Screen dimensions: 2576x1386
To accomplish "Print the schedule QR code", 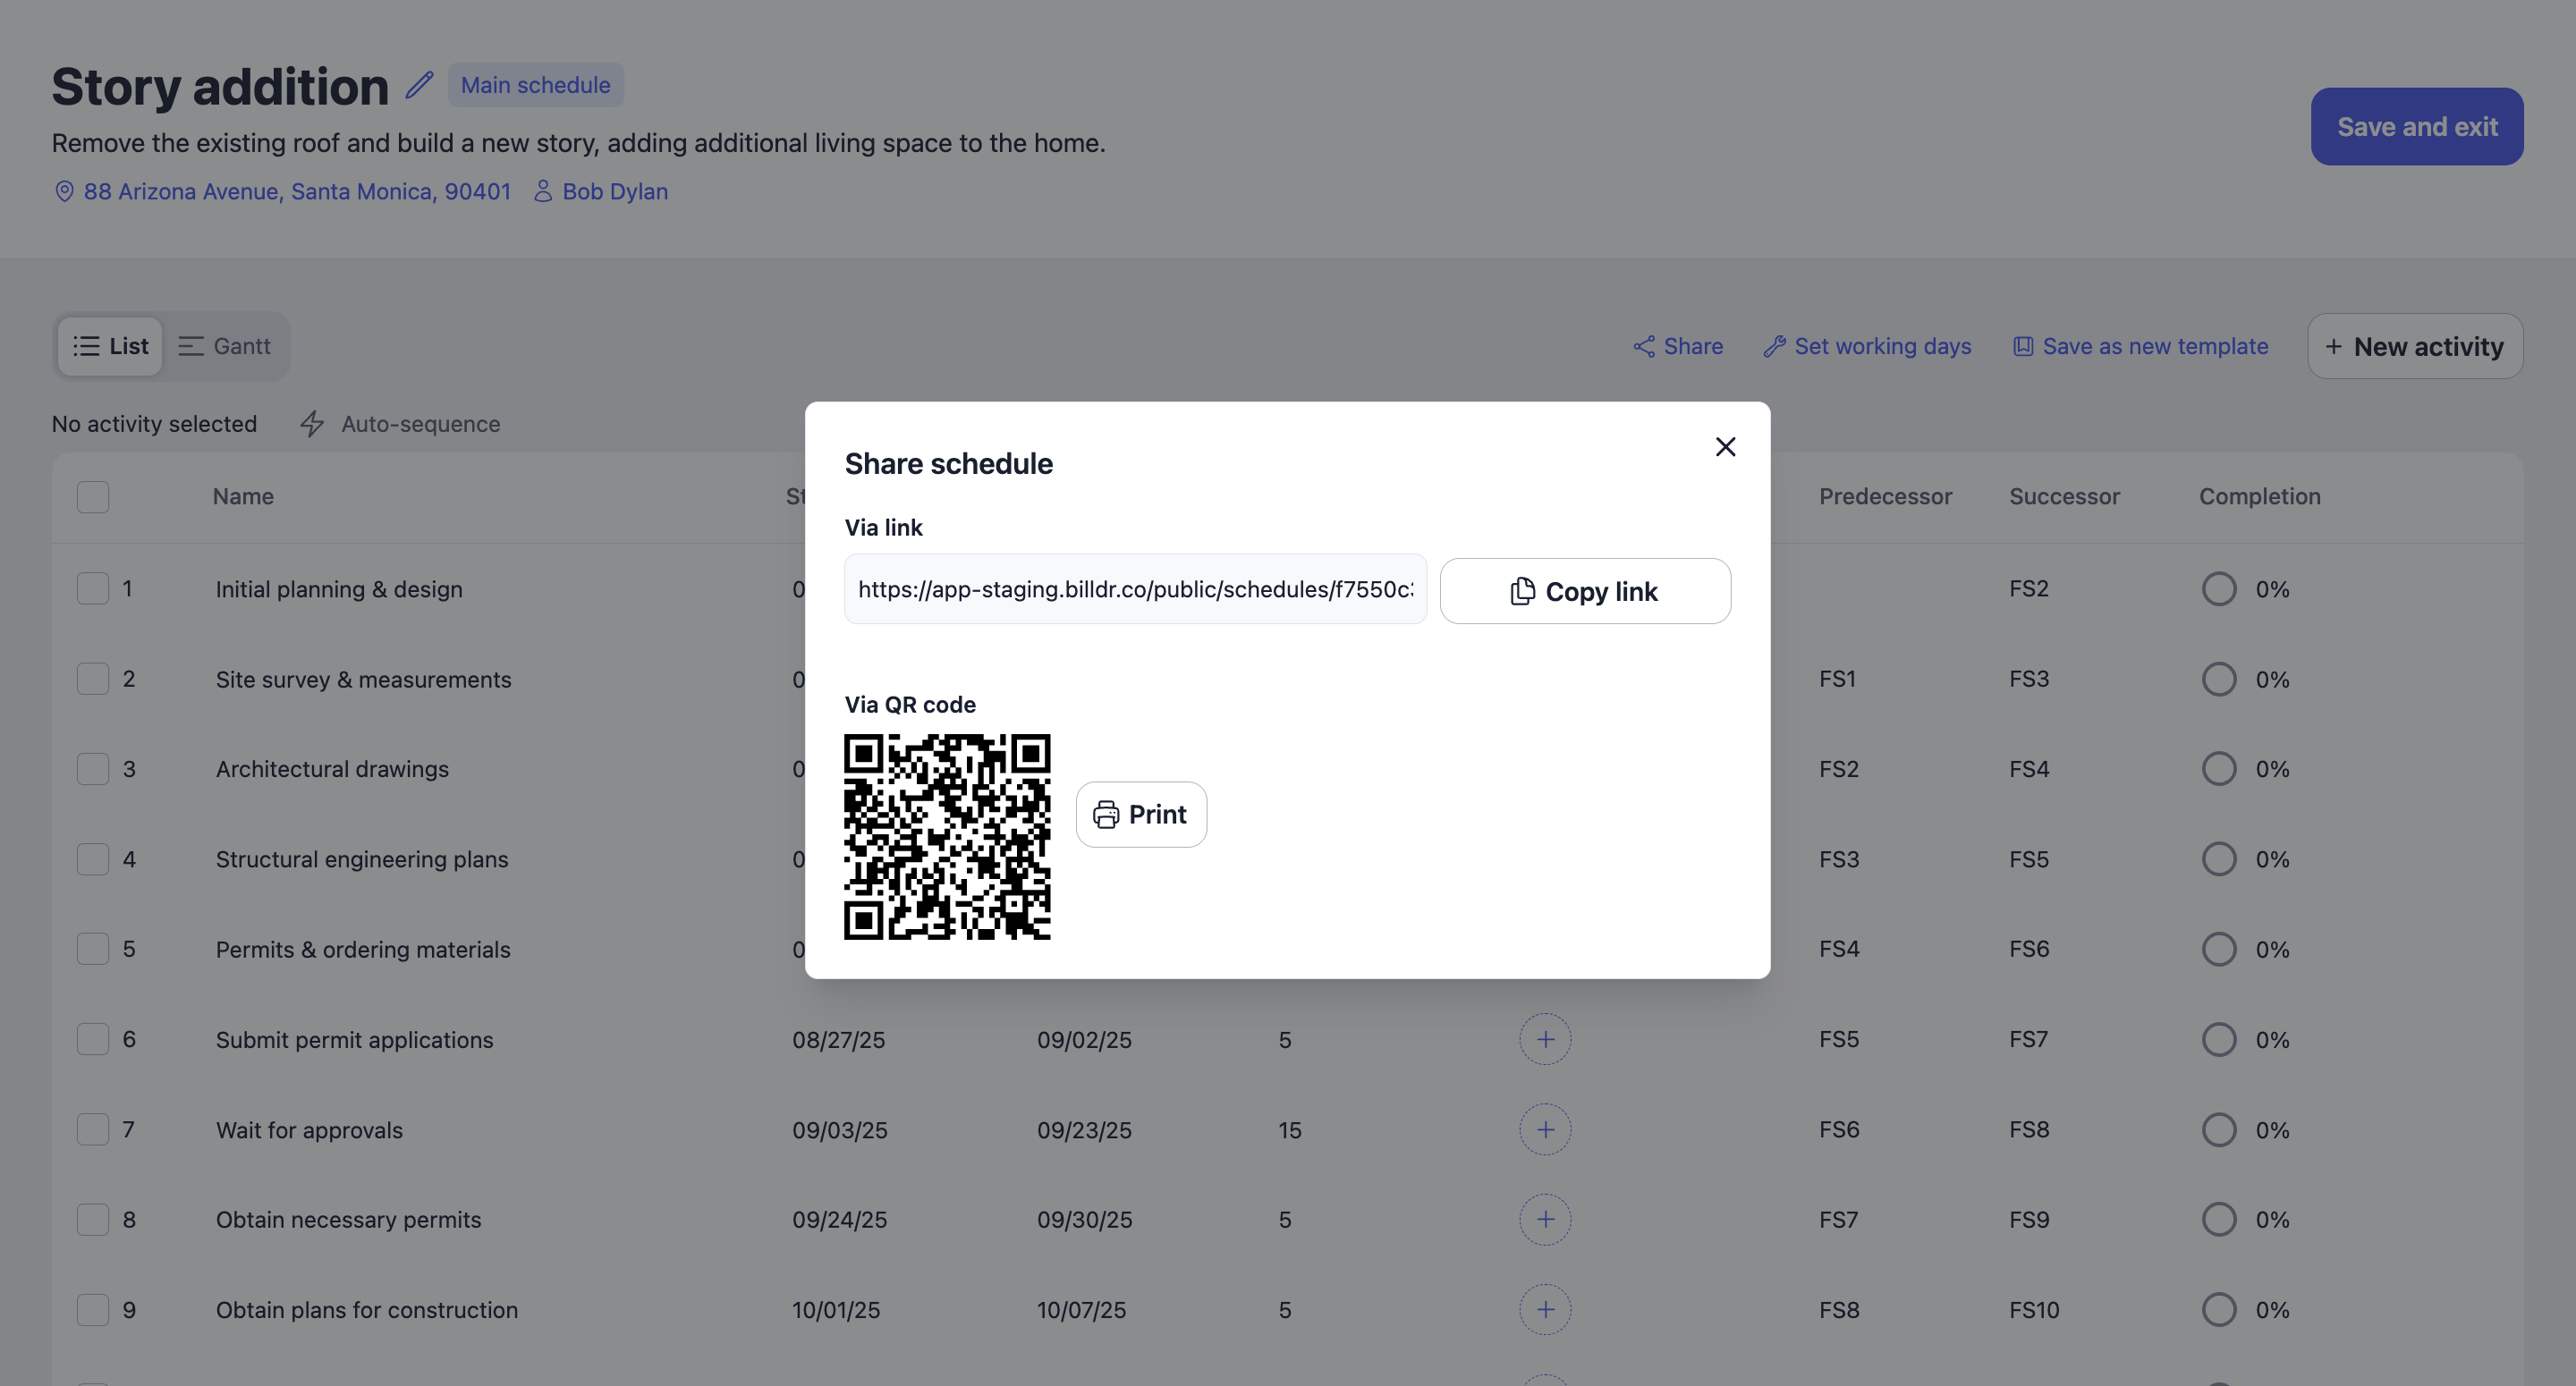I will [1141, 814].
